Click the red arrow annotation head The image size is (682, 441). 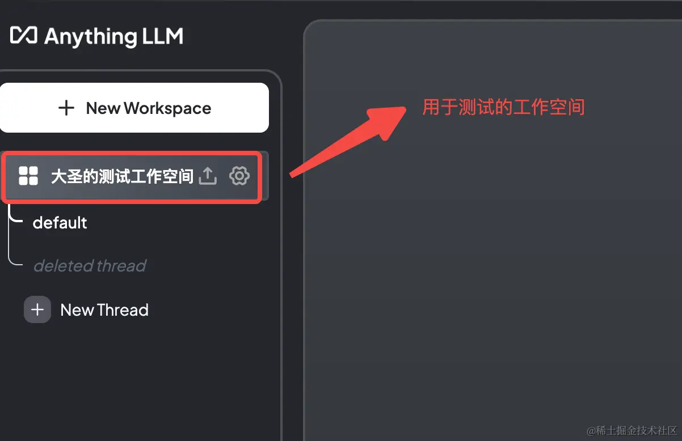pos(386,120)
